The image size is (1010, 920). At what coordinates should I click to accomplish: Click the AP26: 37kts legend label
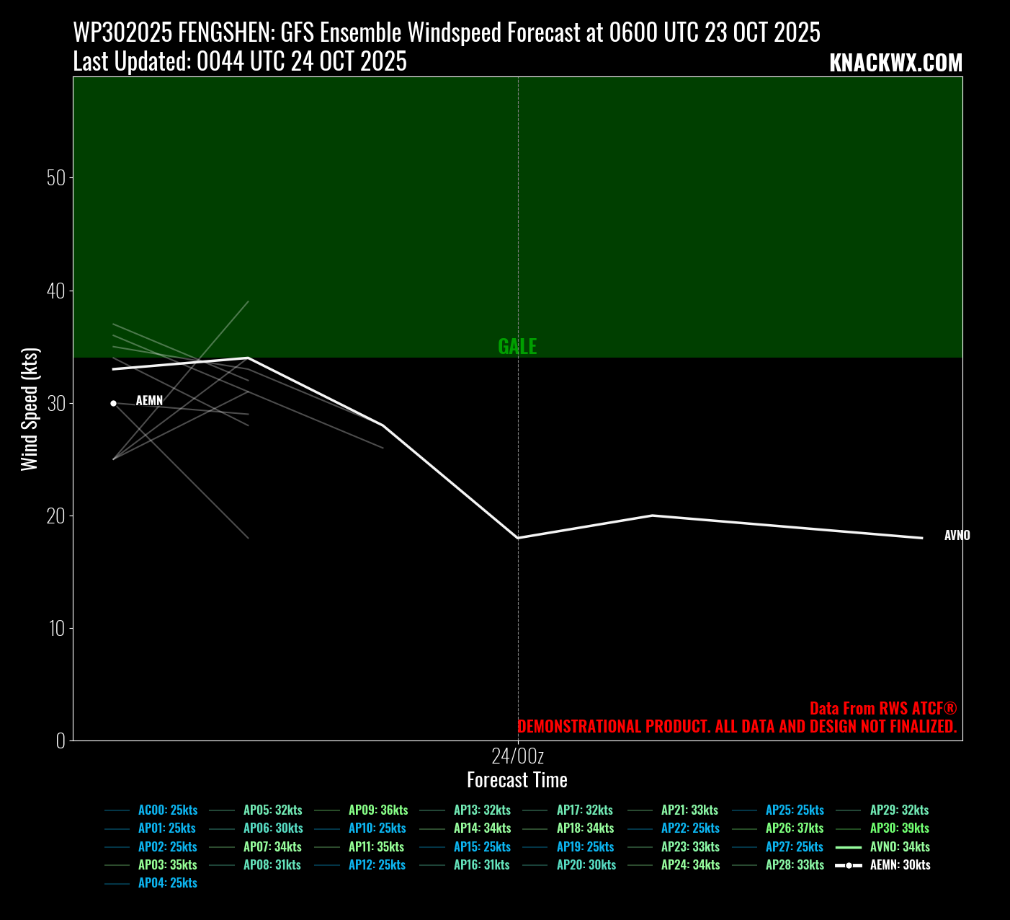[795, 828]
